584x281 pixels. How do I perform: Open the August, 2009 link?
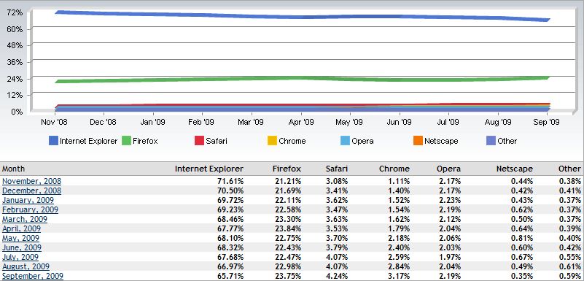coord(26,266)
